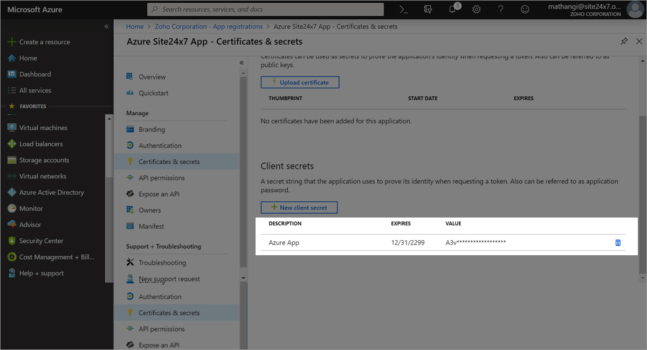Click the START DATE column header
Screen dimensions: 647x350
(x=423, y=99)
